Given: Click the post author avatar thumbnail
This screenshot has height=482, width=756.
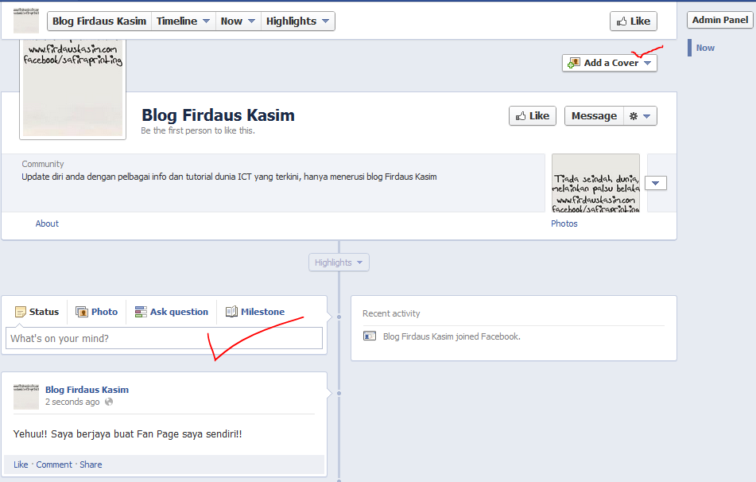Looking at the screenshot, I should pyautogui.click(x=26, y=397).
